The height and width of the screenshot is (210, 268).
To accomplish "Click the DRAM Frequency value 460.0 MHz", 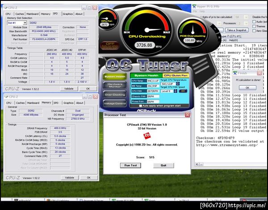I will 60,128.
